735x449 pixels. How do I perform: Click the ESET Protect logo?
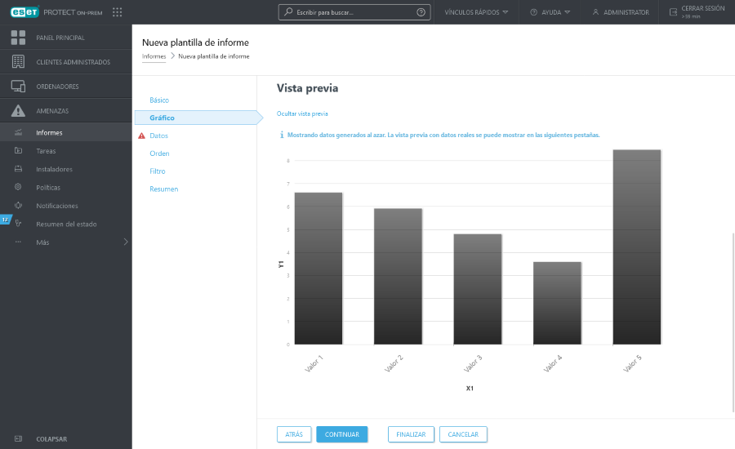[x=56, y=12]
